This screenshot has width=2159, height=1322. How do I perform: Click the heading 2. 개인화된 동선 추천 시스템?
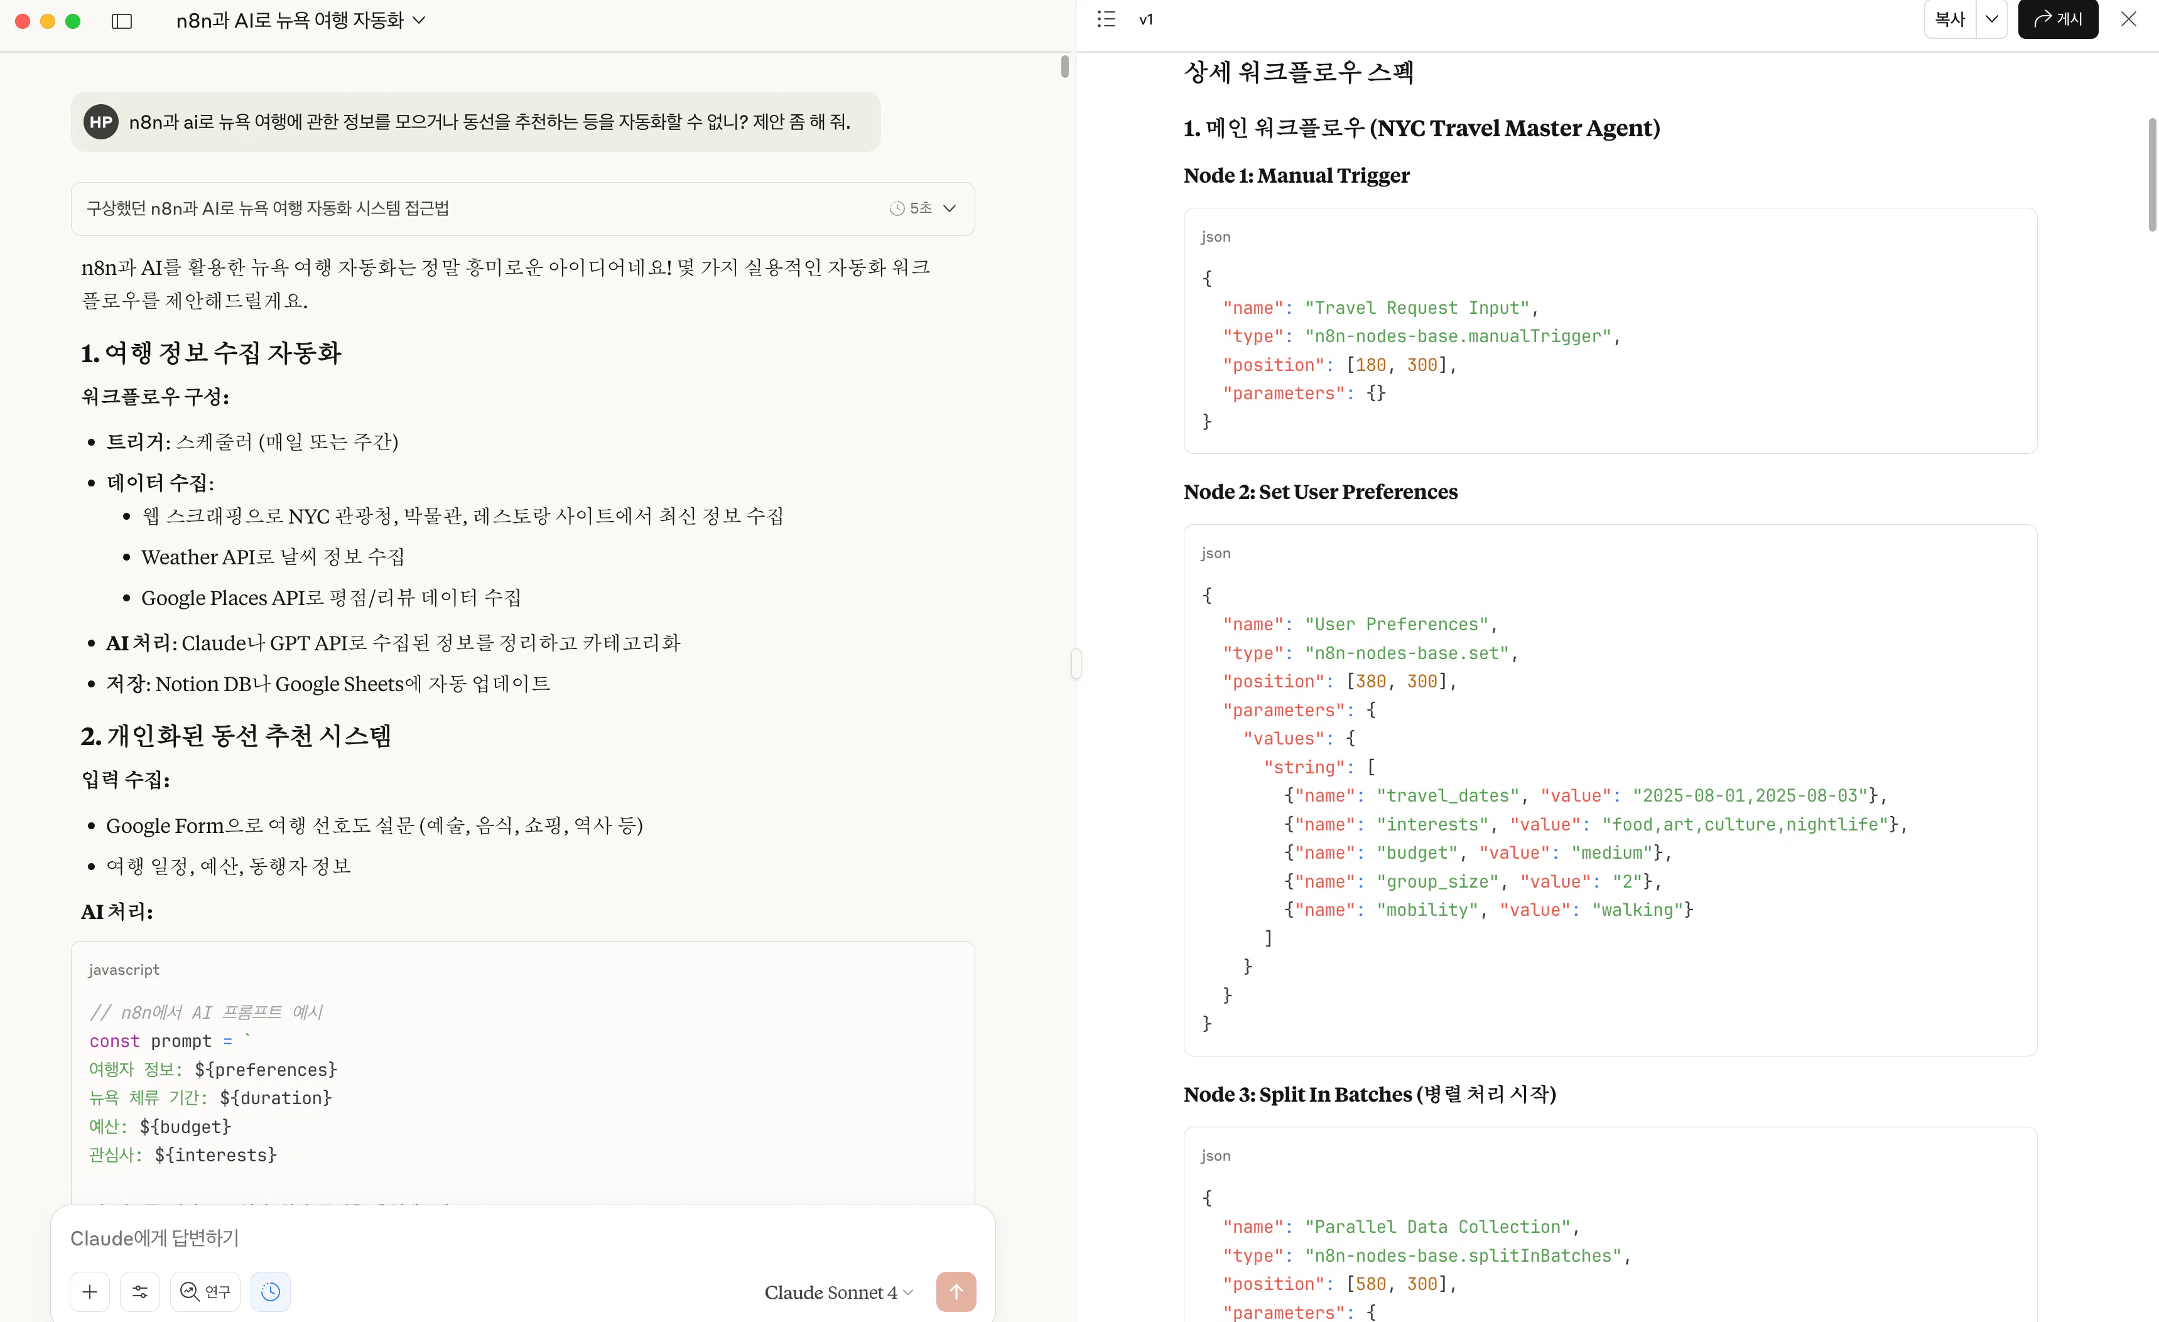click(x=235, y=736)
